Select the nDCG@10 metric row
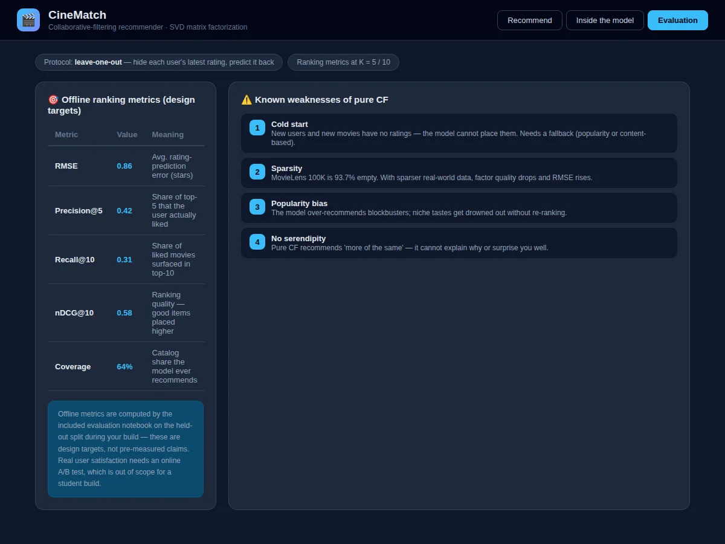The height and width of the screenshot is (544, 725). (x=126, y=313)
